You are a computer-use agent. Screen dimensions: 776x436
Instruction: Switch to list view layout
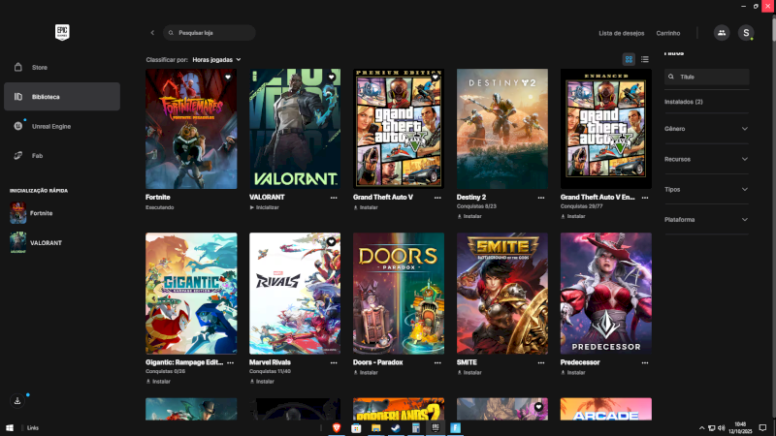tap(645, 59)
